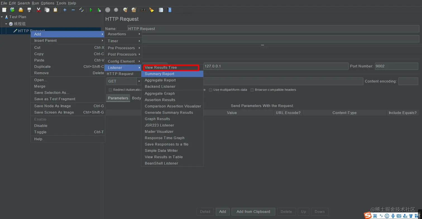
Task: Choose Save Node As Image
Action: pos(67,106)
